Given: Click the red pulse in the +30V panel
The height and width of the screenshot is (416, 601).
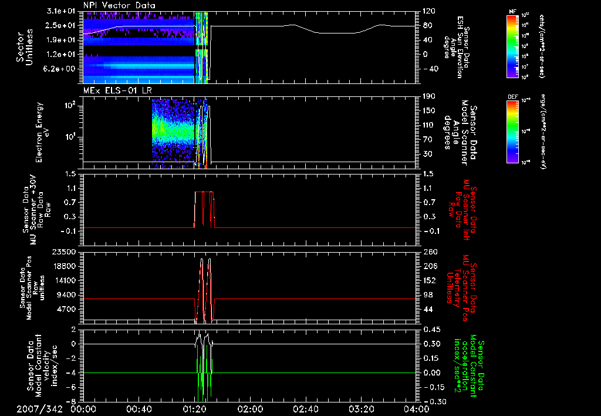Looking at the screenshot, I should point(204,210).
